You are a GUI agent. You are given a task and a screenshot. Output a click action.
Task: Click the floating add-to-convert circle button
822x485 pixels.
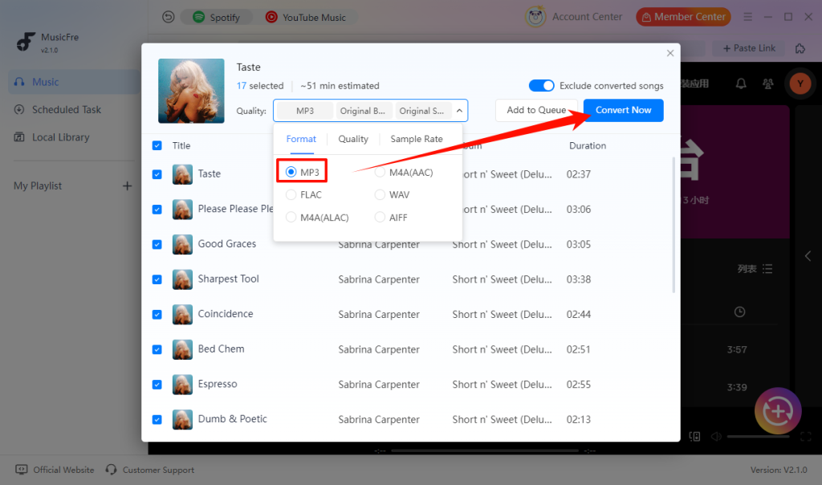click(x=778, y=411)
